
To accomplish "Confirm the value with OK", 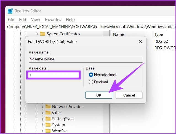I will pyautogui.click(x=99, y=95).
